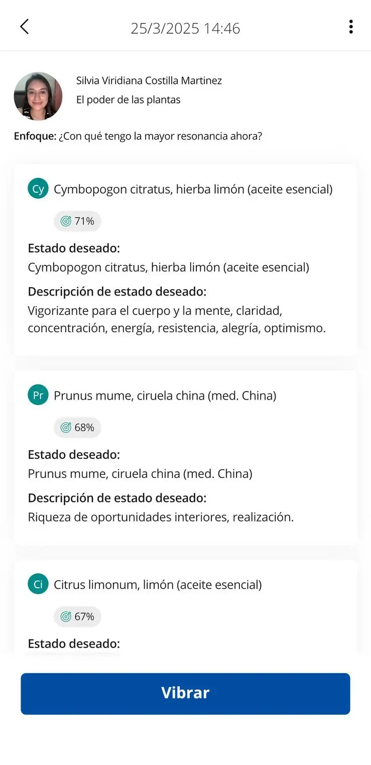The width and height of the screenshot is (371, 765).
Task: Open Cymbopogon citratus card title
Action: click(x=193, y=189)
